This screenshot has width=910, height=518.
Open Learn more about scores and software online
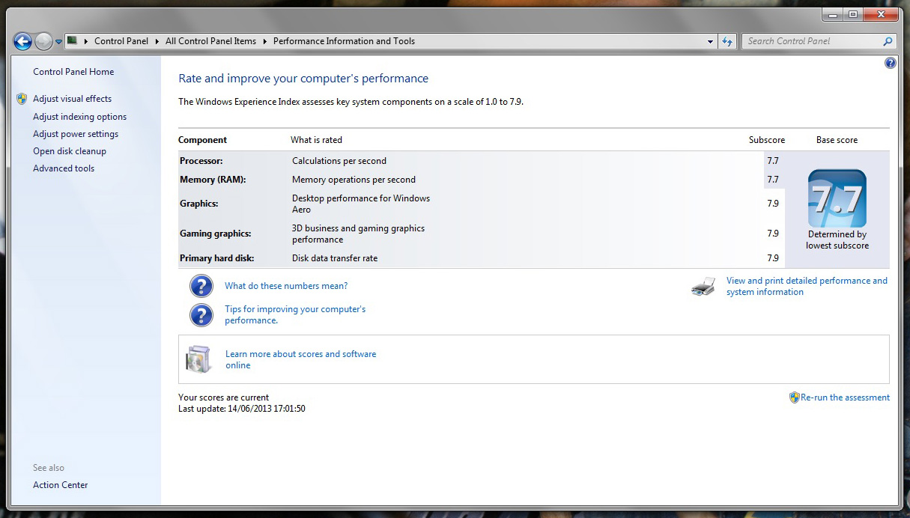(301, 359)
